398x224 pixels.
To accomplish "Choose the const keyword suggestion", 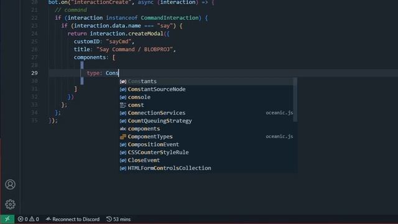I will pyautogui.click(x=206, y=105).
